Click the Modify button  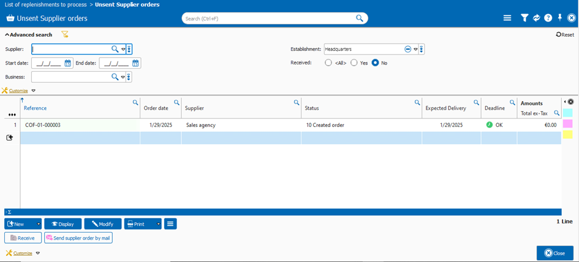click(x=103, y=224)
